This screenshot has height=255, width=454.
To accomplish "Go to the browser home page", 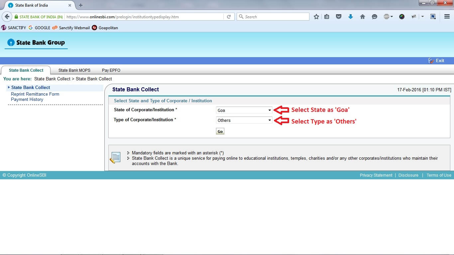I will click(363, 17).
